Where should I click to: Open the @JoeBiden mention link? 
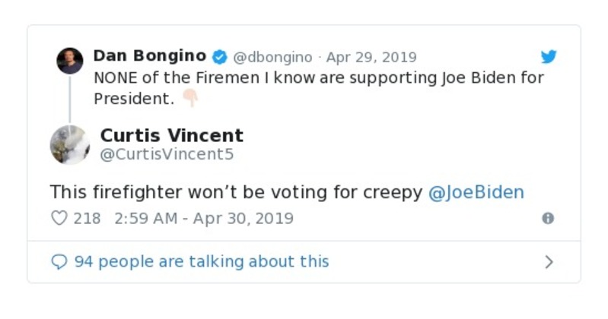[476, 191]
